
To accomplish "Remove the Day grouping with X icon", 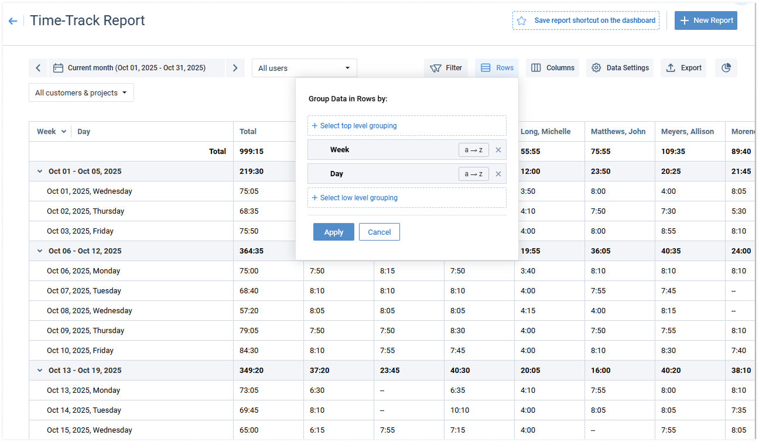I will (x=498, y=174).
